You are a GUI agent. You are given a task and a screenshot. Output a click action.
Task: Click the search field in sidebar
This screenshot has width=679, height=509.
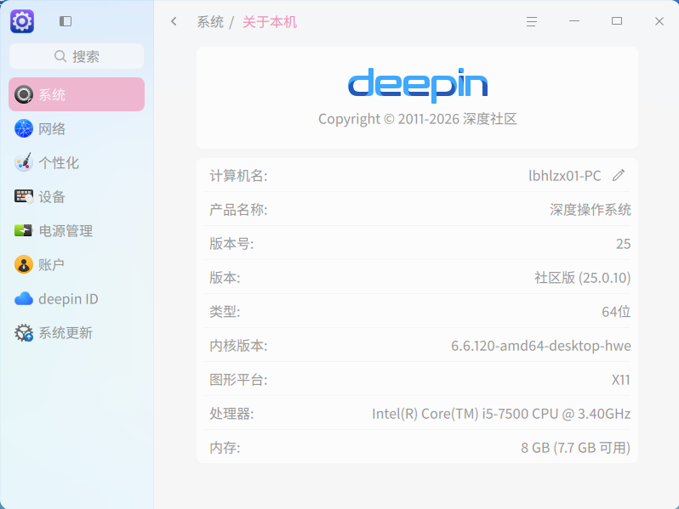coord(77,56)
